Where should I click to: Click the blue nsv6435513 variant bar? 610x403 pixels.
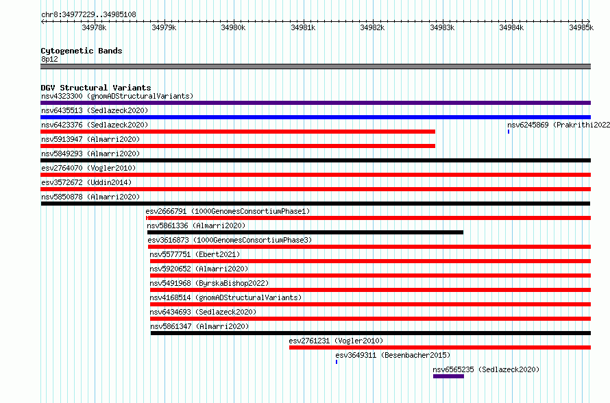click(315, 117)
